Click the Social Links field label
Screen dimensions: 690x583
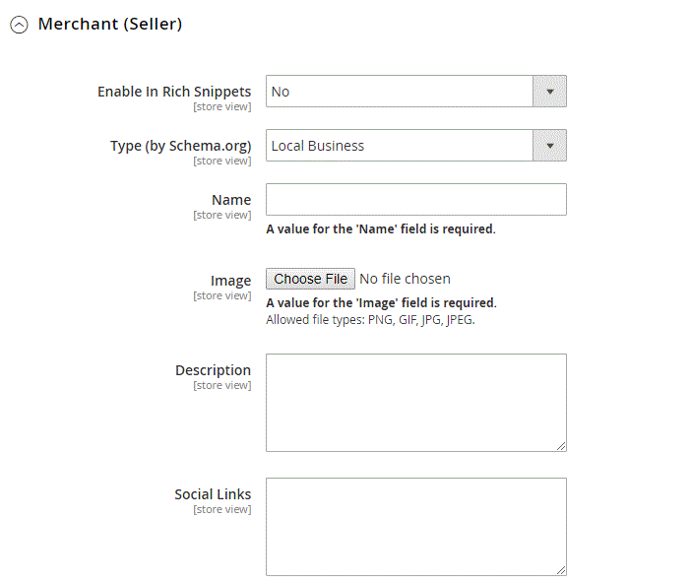(213, 494)
